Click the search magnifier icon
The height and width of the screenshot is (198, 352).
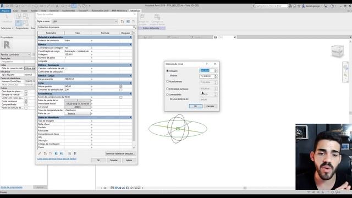pyautogui.click(x=134, y=28)
